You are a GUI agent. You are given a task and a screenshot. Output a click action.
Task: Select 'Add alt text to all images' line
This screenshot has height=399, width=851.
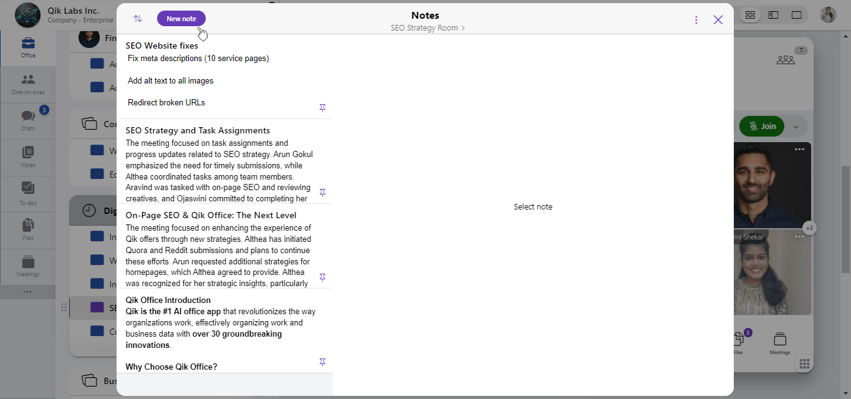pyautogui.click(x=171, y=81)
